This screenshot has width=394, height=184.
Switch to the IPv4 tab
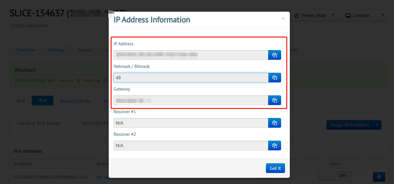(21, 101)
